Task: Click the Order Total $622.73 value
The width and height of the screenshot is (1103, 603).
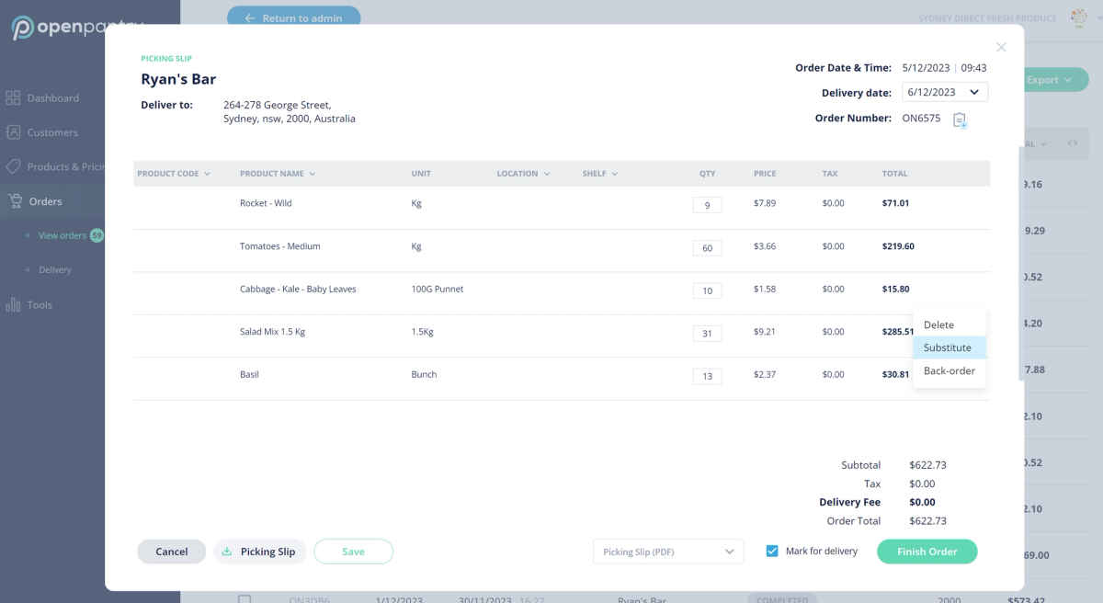Action: pyautogui.click(x=927, y=520)
